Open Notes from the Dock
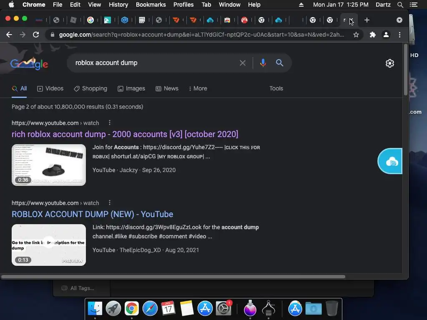 click(x=186, y=308)
